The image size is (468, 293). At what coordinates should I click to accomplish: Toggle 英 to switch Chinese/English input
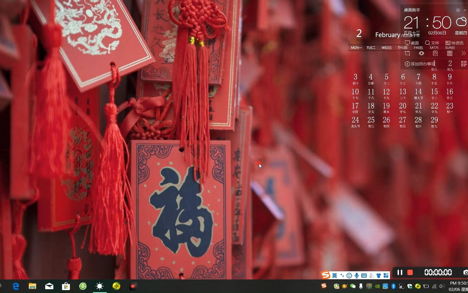(334, 275)
